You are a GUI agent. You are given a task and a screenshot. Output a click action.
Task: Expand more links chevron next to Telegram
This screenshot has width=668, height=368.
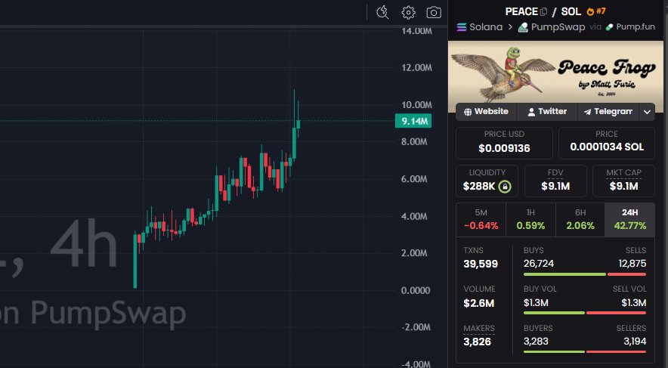pos(647,112)
